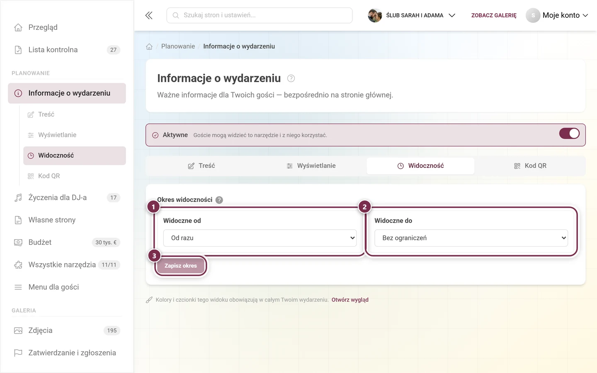
Task: Click the help icon next to Okres widoczności
Action: click(x=219, y=200)
